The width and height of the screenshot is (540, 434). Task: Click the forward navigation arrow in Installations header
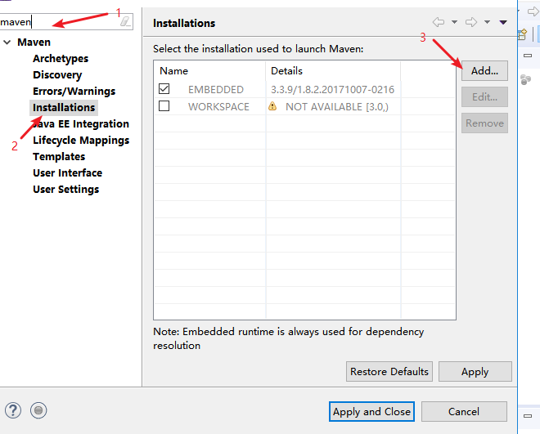pos(471,22)
